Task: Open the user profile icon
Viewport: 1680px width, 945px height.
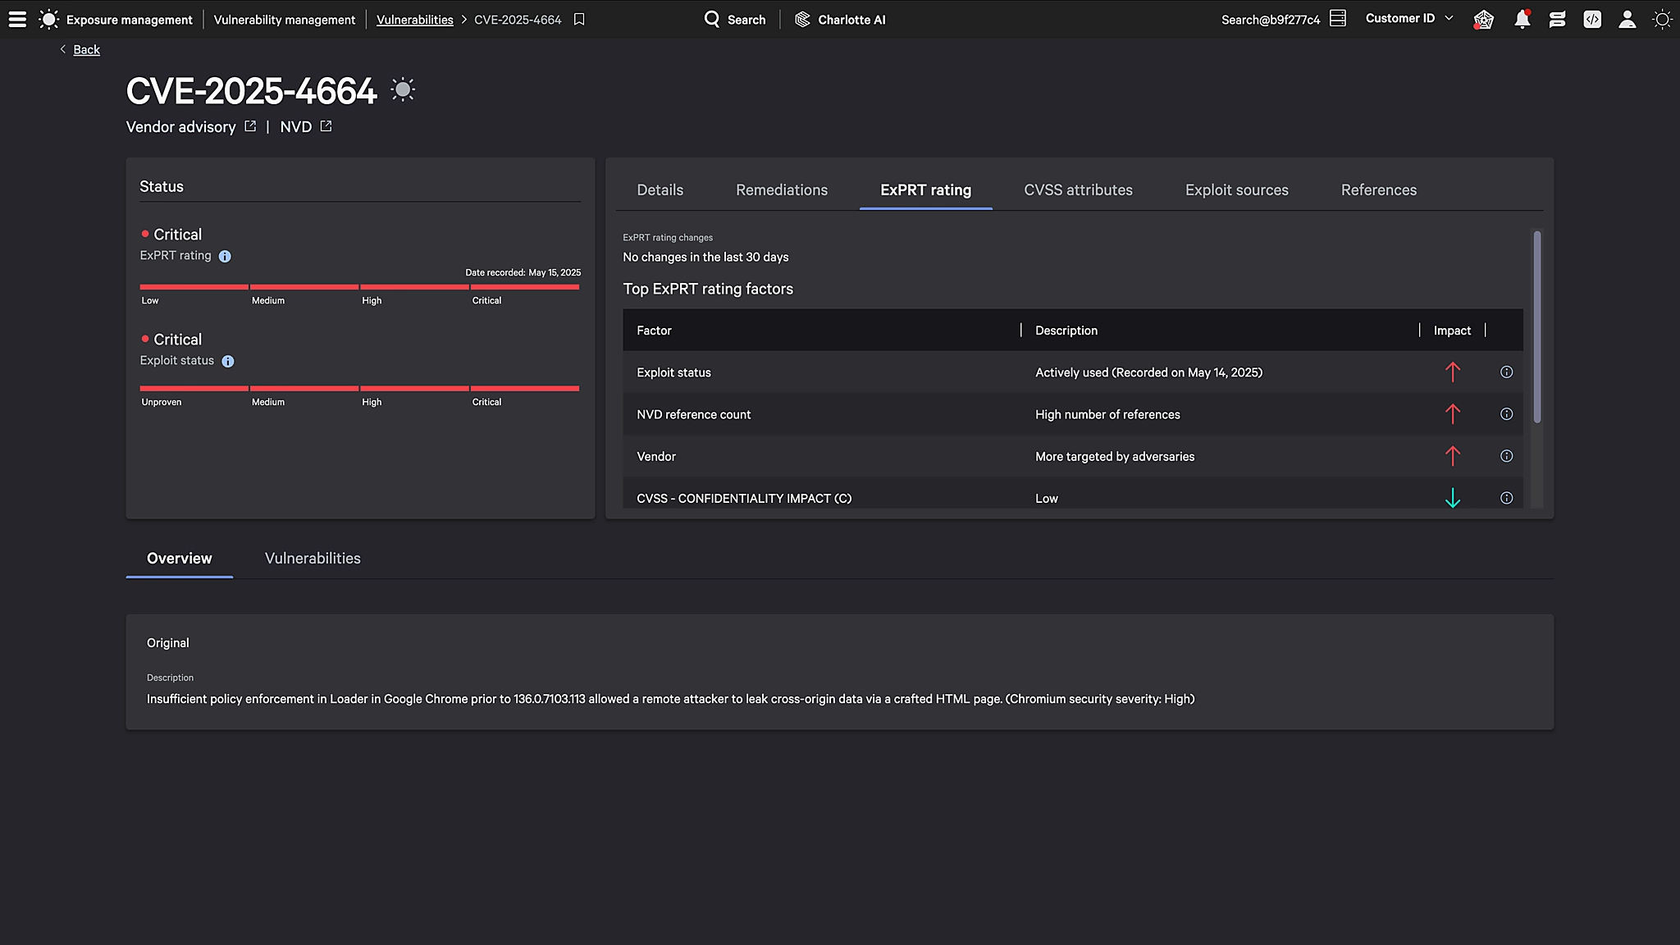Action: (1627, 19)
